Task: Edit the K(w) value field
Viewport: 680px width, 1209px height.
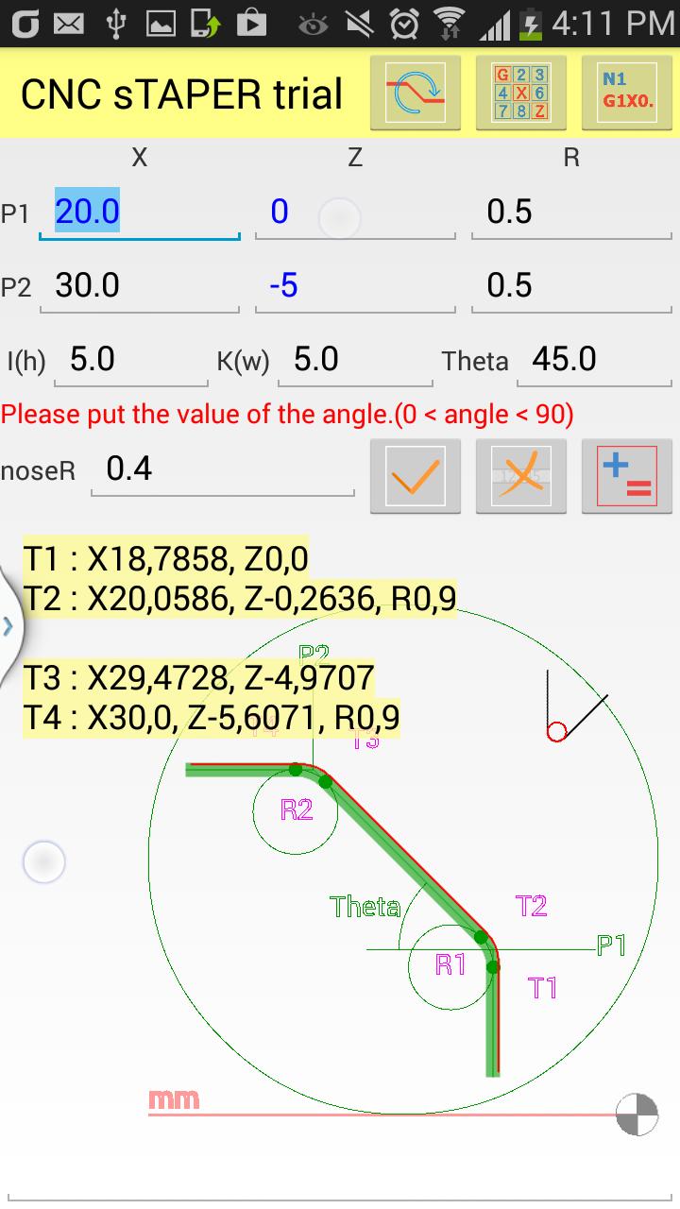Action: [x=355, y=359]
